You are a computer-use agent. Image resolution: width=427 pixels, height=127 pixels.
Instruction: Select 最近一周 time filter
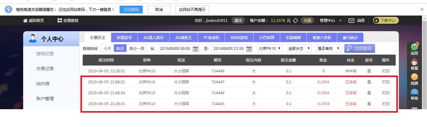137,49
